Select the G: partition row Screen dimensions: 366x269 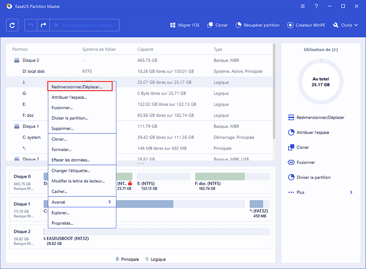click(139, 93)
